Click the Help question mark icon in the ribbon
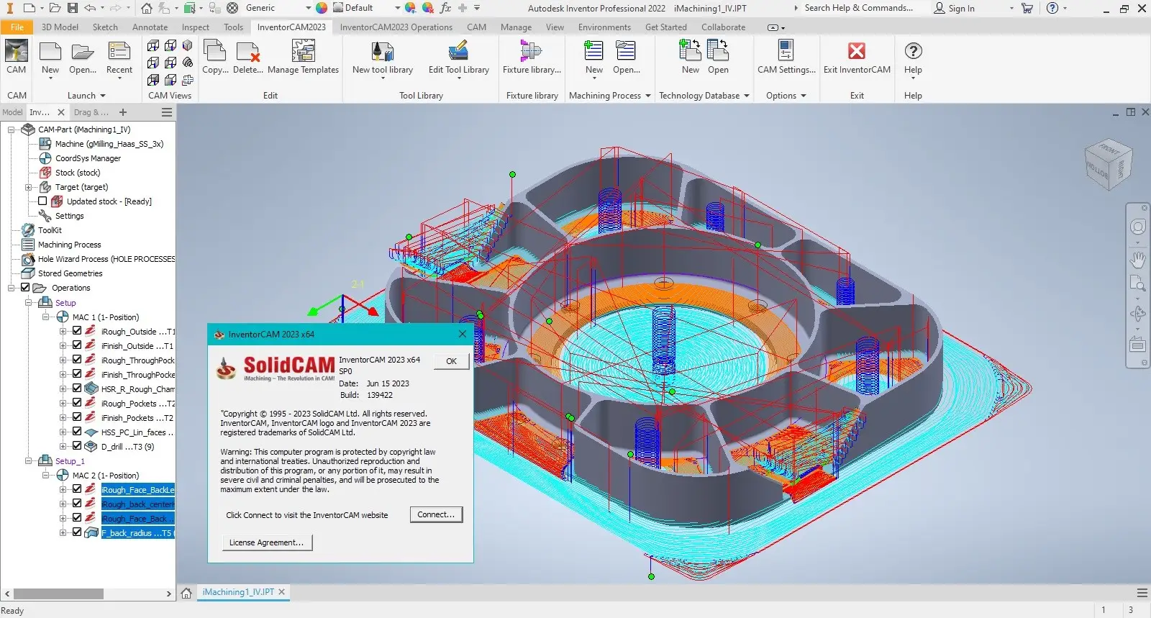This screenshot has width=1151, height=618. [913, 52]
